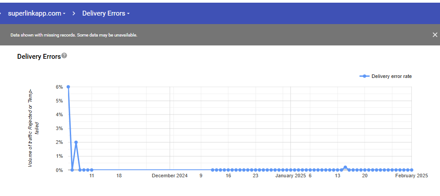Select the 6% peak data point

pos(68,87)
